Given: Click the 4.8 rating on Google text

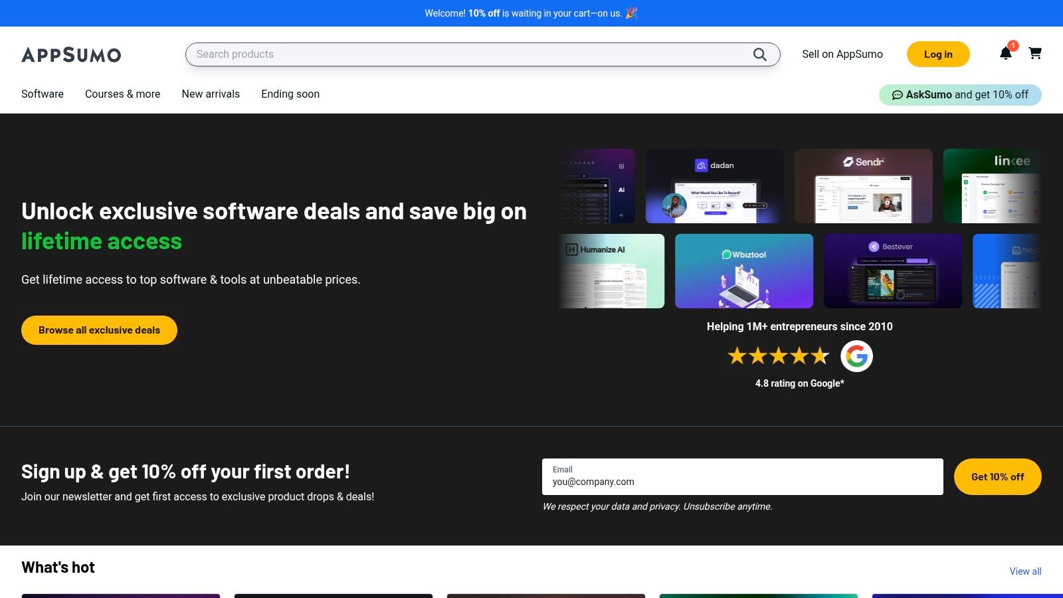Looking at the screenshot, I should (x=800, y=383).
